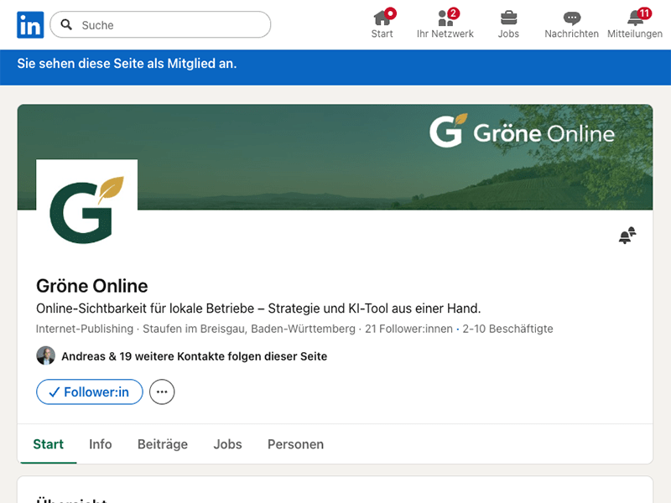The height and width of the screenshot is (503, 671).
Task: Open Andreas & 19 weitere Kontakte link
Action: click(195, 356)
